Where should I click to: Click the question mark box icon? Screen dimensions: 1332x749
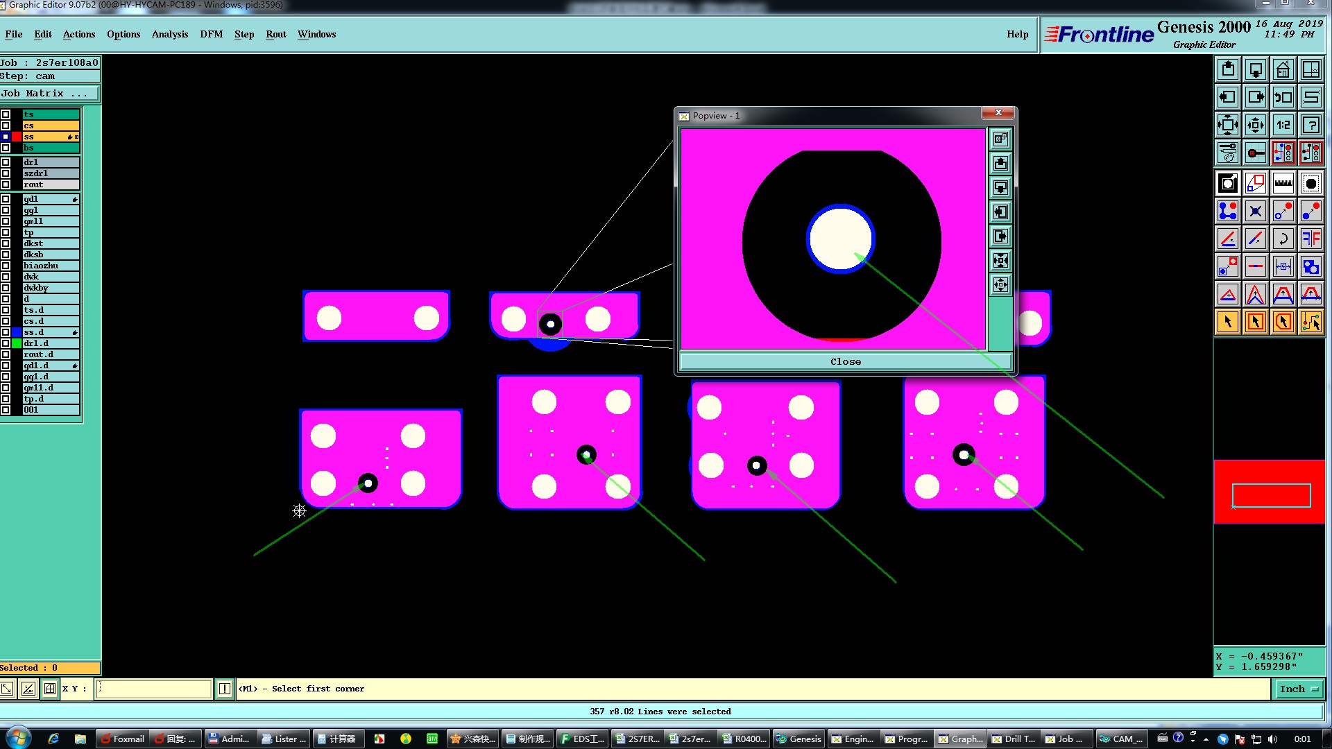[x=1310, y=125]
